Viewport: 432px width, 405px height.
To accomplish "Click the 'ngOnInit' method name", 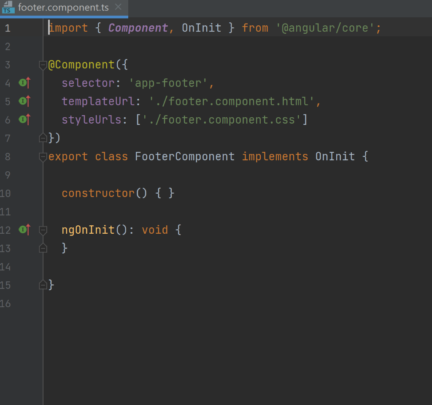I will 88,230.
